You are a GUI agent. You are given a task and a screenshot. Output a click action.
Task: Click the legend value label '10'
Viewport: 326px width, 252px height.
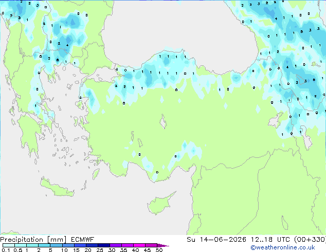click(x=64, y=250)
